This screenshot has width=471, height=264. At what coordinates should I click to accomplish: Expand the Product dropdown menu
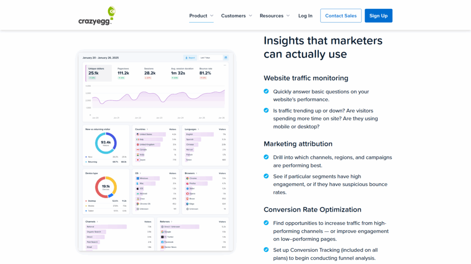(201, 16)
